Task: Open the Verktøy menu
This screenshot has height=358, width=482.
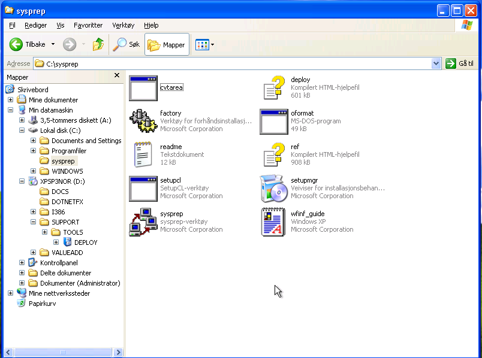Action: click(x=123, y=25)
